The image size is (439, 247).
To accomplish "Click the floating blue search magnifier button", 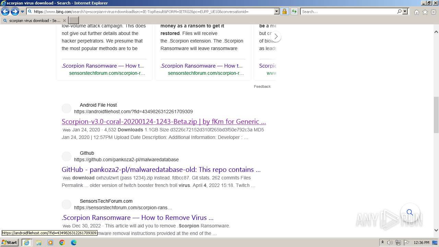I will click(x=410, y=212).
